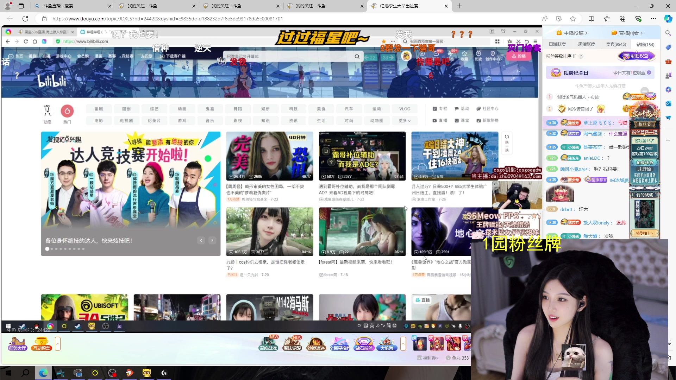The height and width of the screenshot is (380, 676).
Task: Add a new app to Edge sidebar
Action: click(668, 140)
